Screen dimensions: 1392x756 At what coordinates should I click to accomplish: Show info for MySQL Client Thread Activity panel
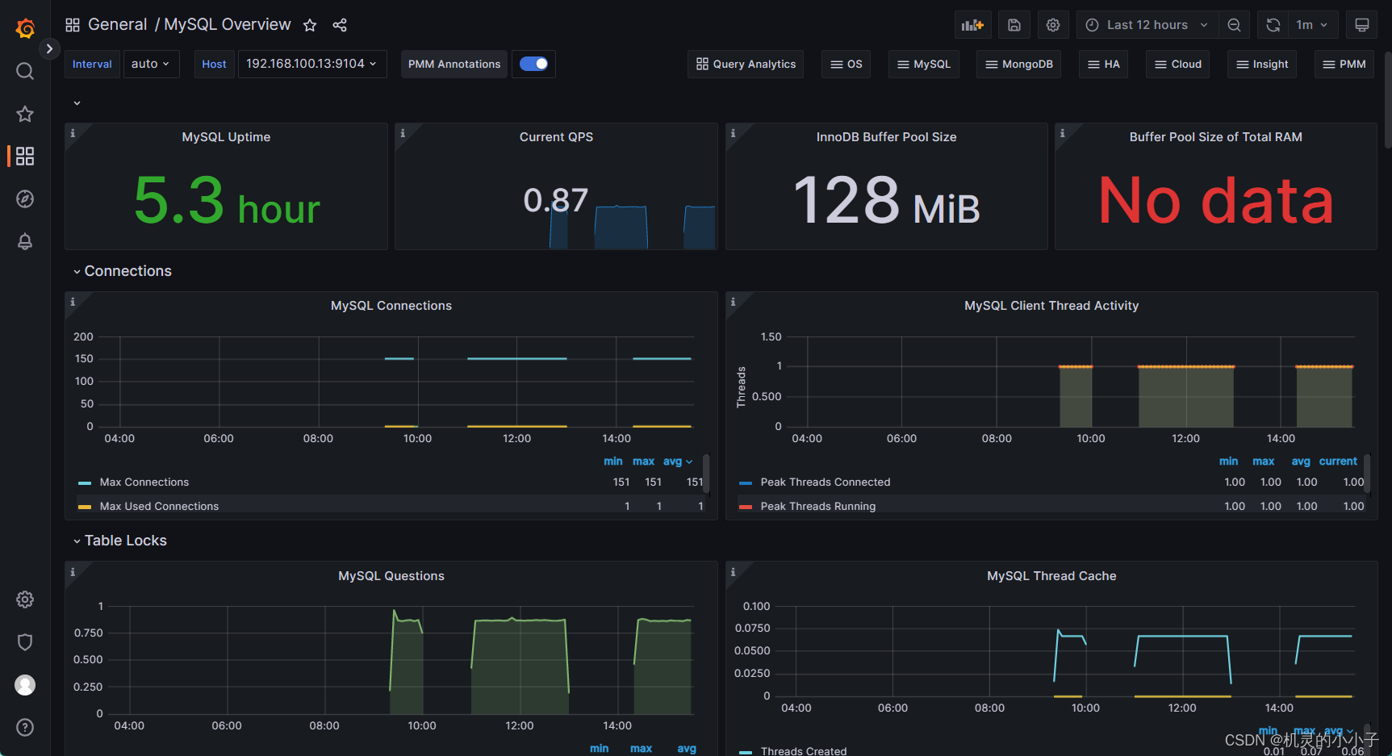(733, 302)
